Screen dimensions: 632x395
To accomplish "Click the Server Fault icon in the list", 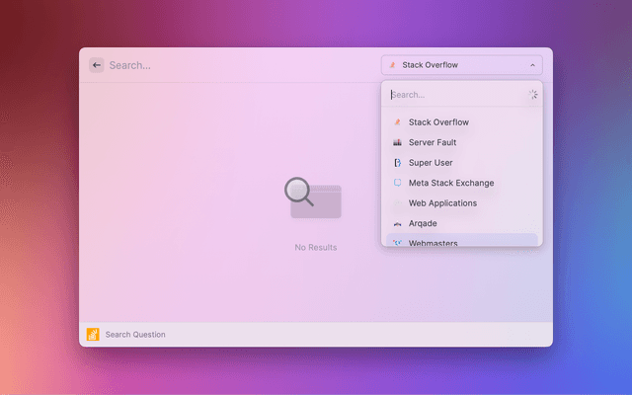I will [397, 143].
